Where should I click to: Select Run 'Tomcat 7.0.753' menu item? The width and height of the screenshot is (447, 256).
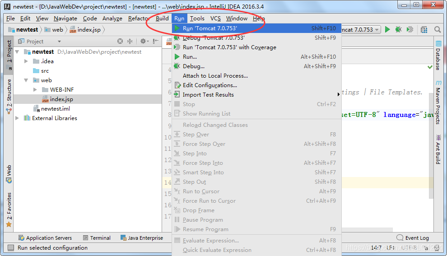tap(256, 28)
